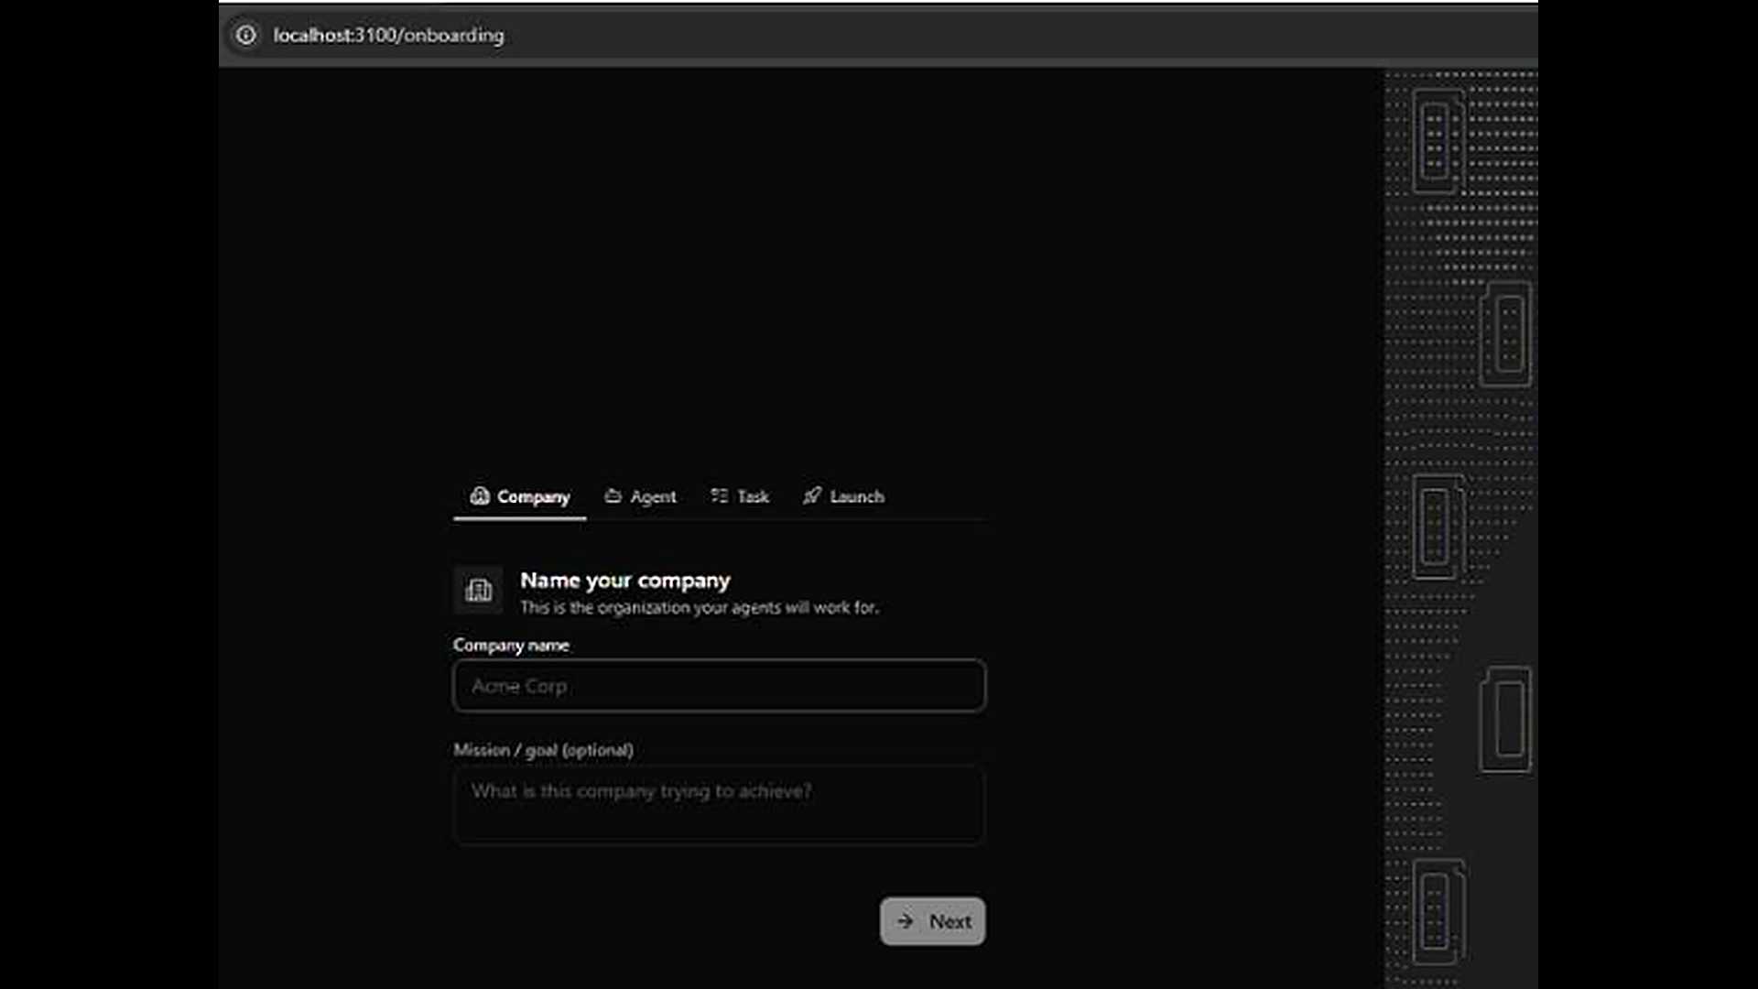Go to the Launch step tab
The height and width of the screenshot is (989, 1758).
pos(843,496)
